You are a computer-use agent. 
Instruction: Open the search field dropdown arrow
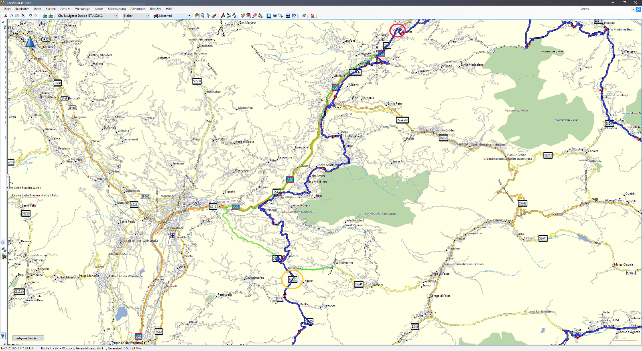(x=634, y=9)
